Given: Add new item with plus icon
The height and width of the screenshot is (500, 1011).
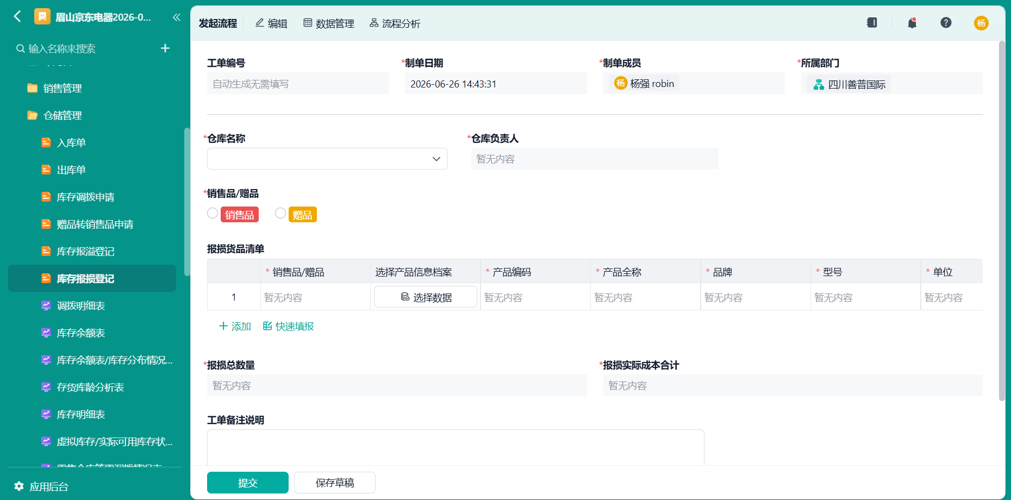Looking at the screenshot, I should 165,48.
